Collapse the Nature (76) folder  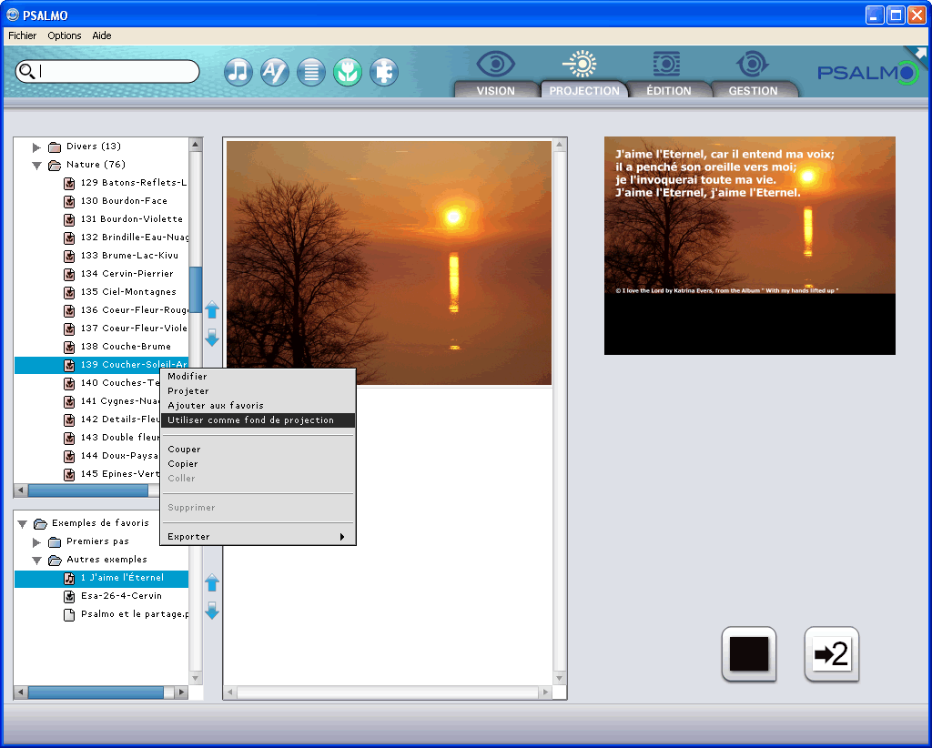click(36, 166)
